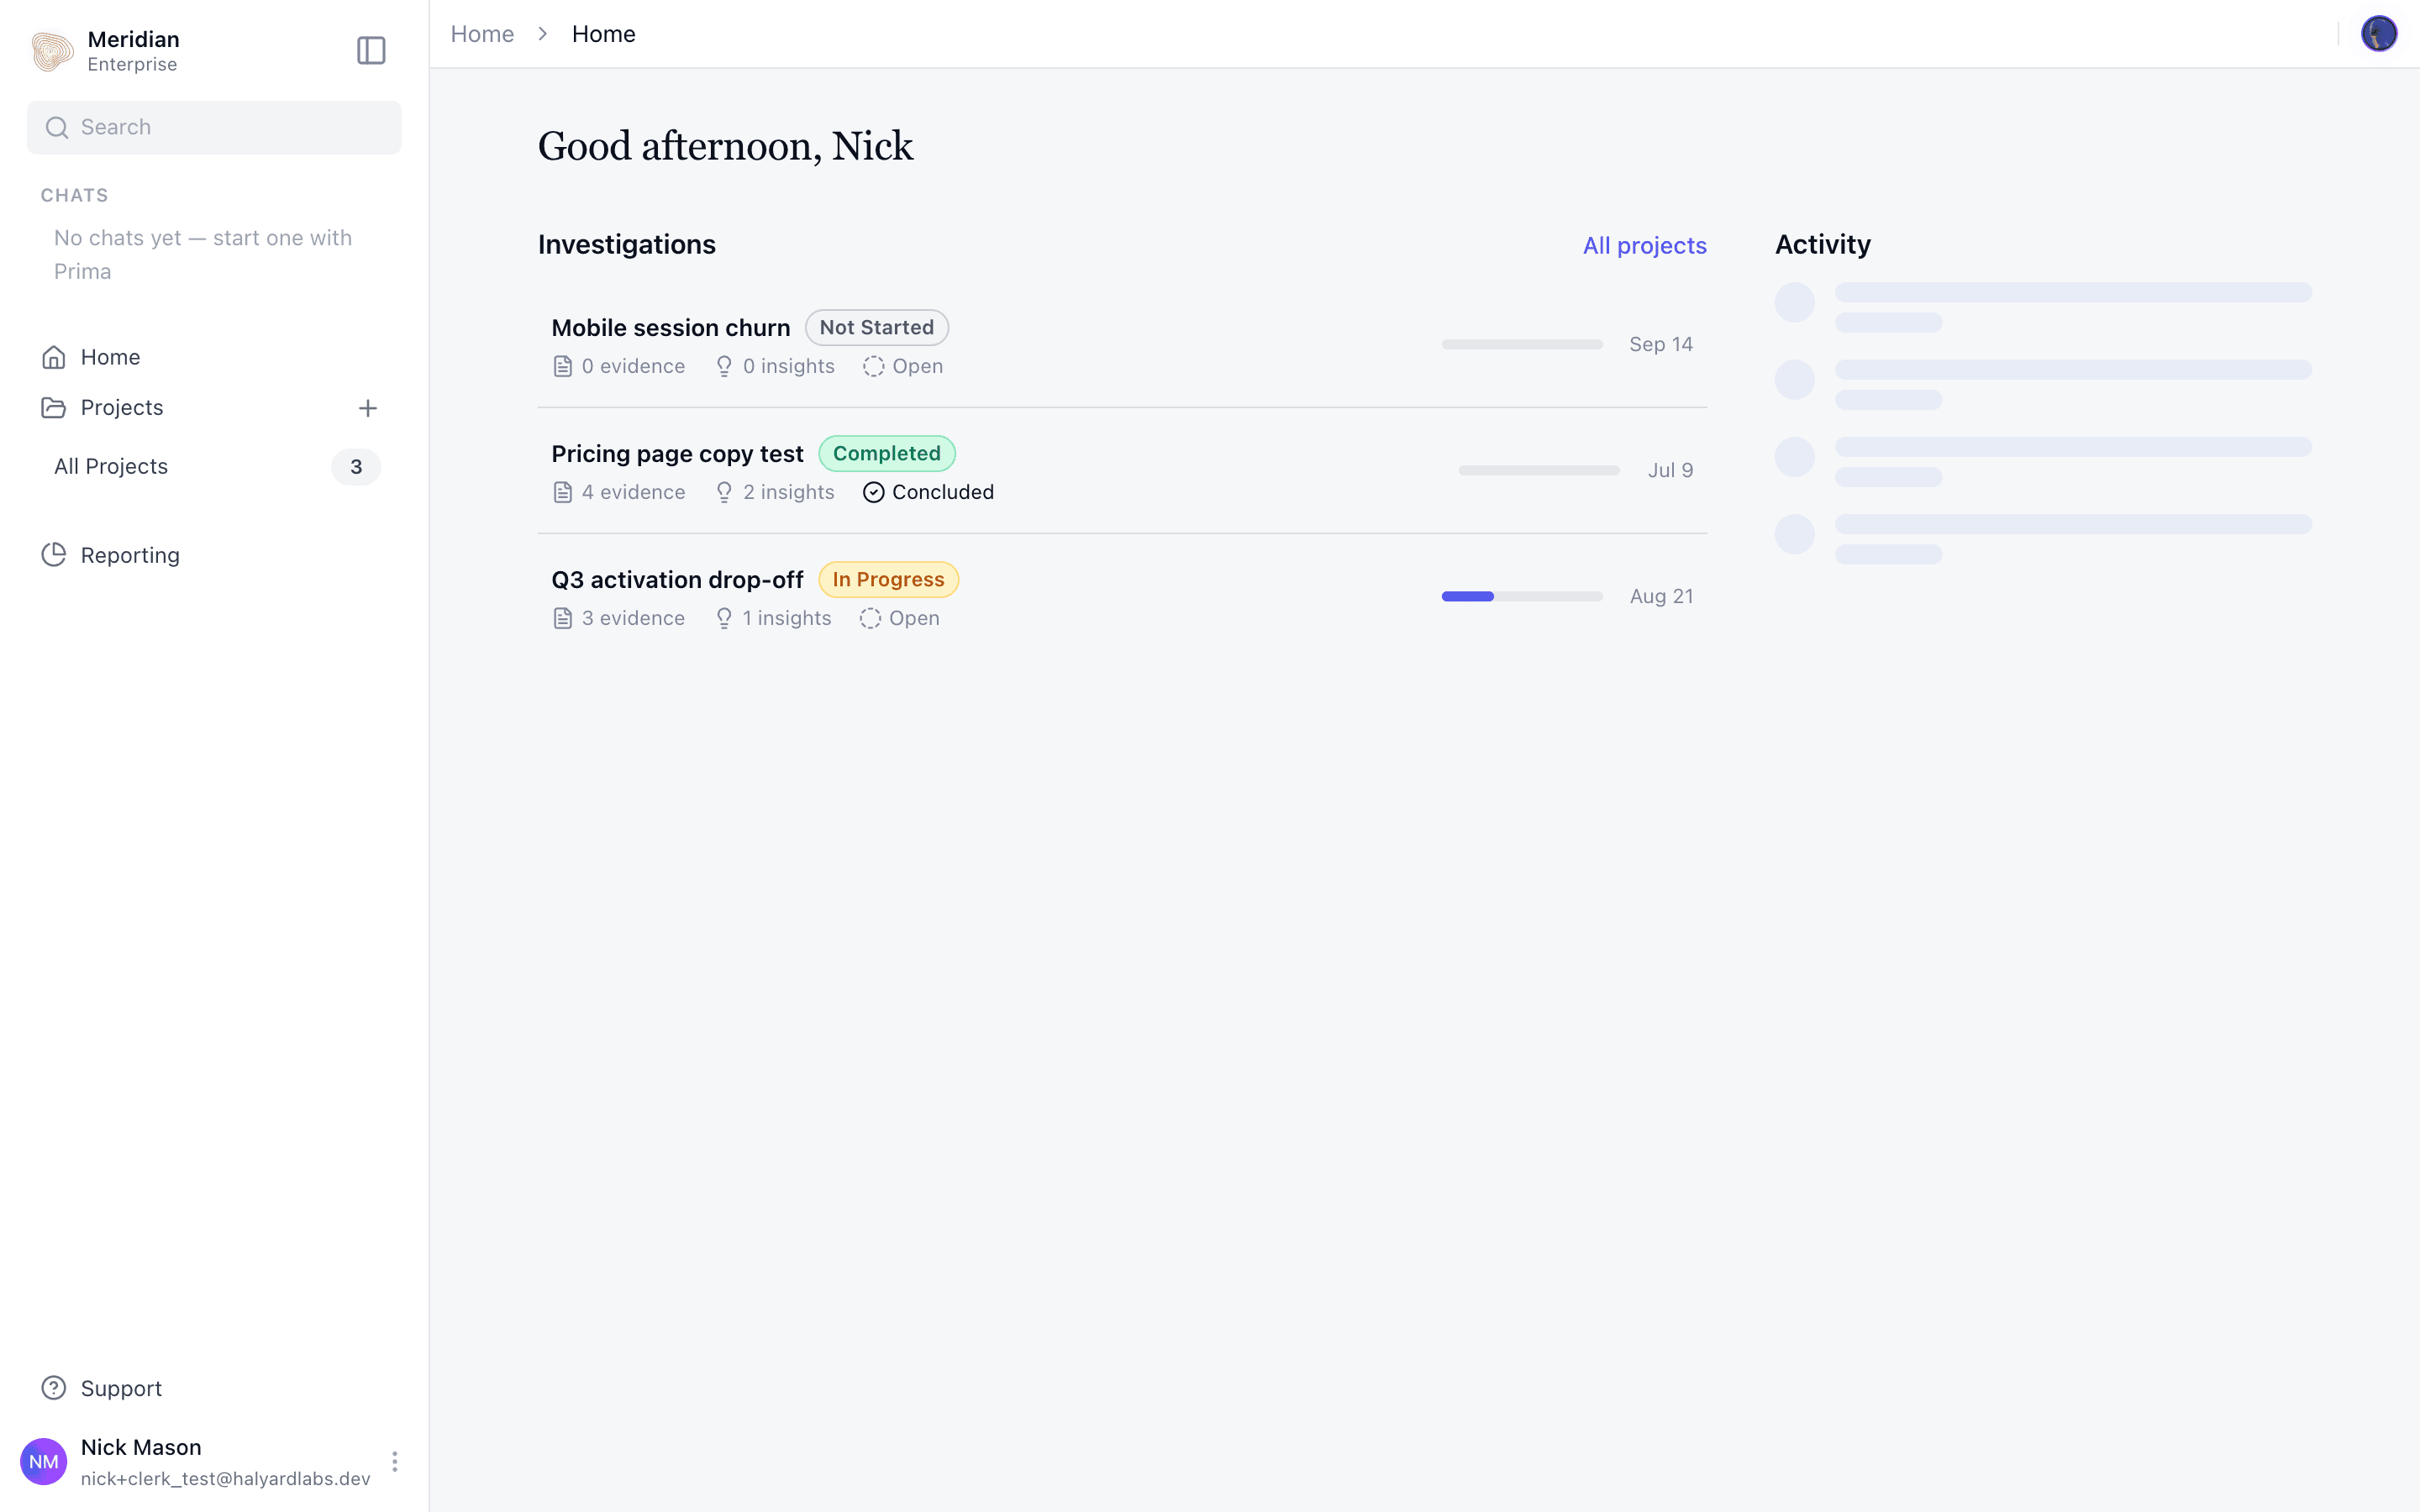Click the breadcrumb chevron separator
The height and width of the screenshot is (1512, 2420).
click(543, 34)
